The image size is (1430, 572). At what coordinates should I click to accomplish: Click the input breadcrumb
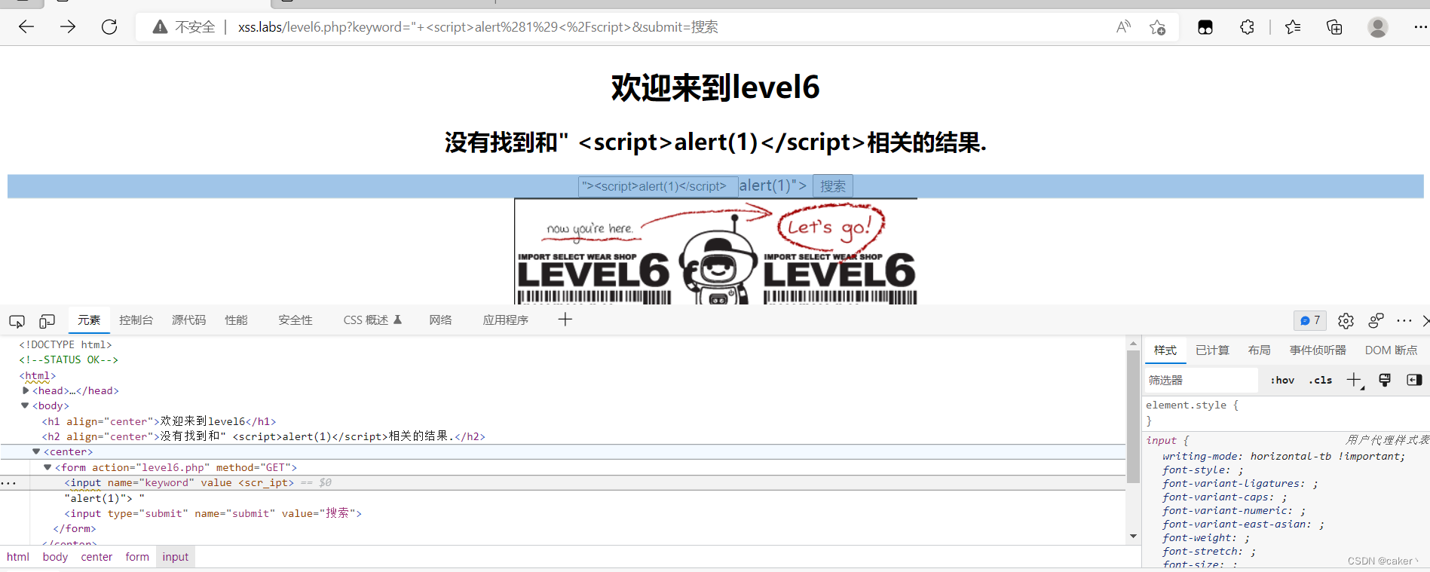point(176,557)
